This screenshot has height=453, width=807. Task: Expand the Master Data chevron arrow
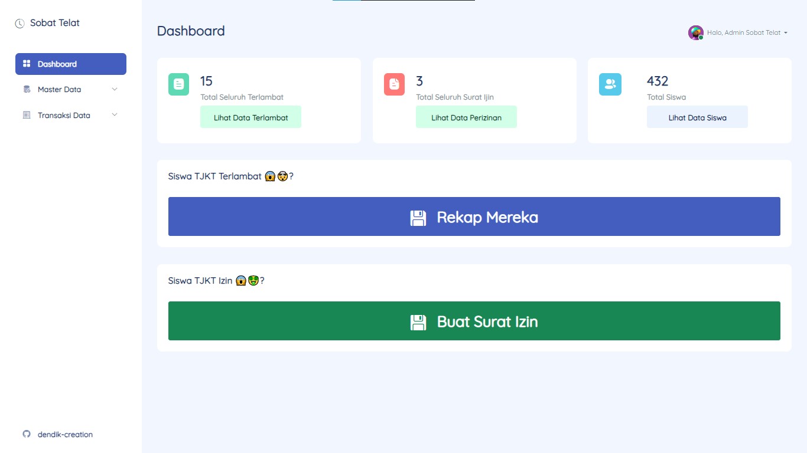point(115,90)
